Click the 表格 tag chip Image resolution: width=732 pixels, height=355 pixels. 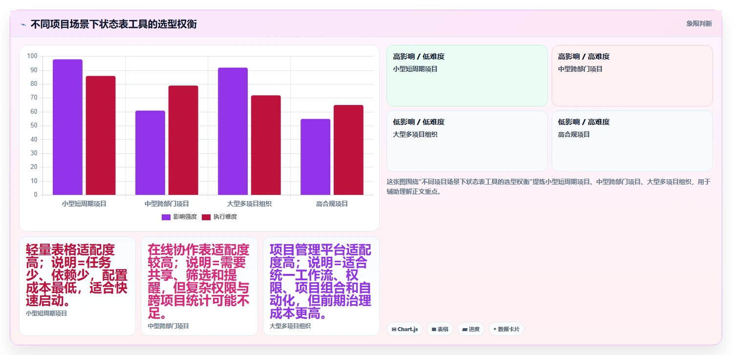(x=440, y=329)
